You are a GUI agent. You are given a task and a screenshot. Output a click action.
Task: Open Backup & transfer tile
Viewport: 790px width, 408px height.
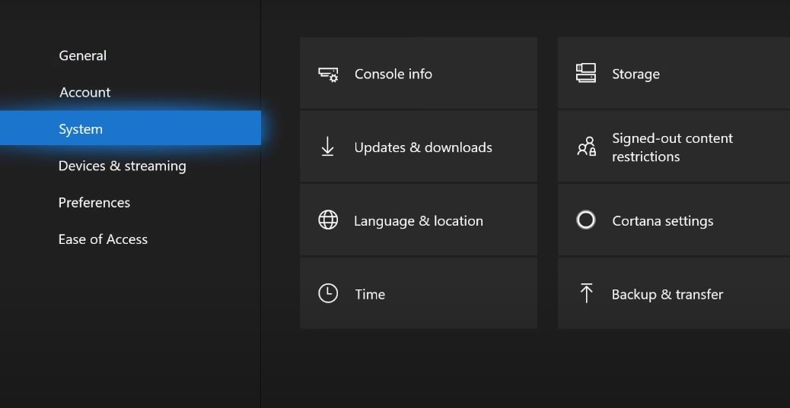(674, 293)
